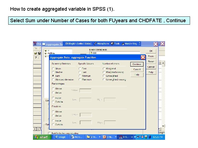The height and width of the screenshot is (148, 198).
Task: Select Fractions Outside radio button
Action: click(53, 124)
